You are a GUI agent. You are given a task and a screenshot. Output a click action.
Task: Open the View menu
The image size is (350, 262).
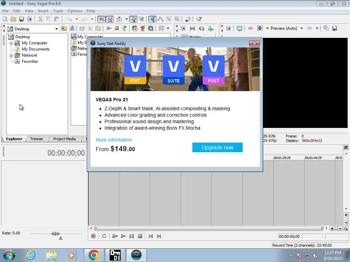pyautogui.click(x=29, y=11)
